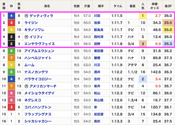This screenshot has height=125, width=175.
Task: Open horse link ライジン
Action: pos(31,23)
